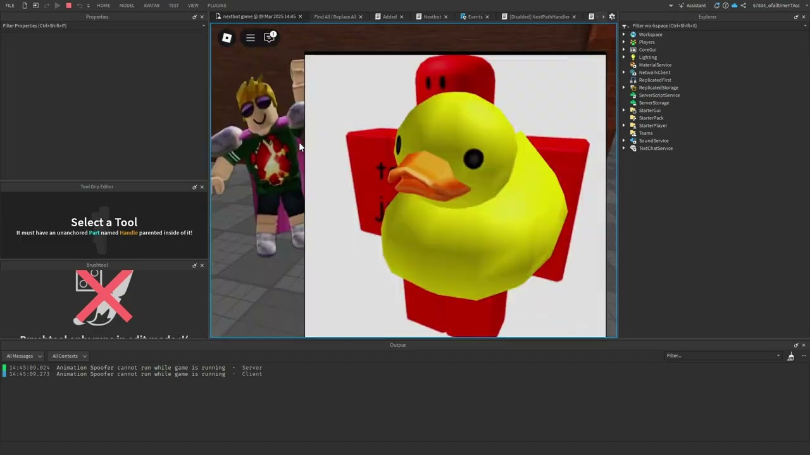Select the TextChatService icon in Explorer
810x455 pixels.
[633, 149]
